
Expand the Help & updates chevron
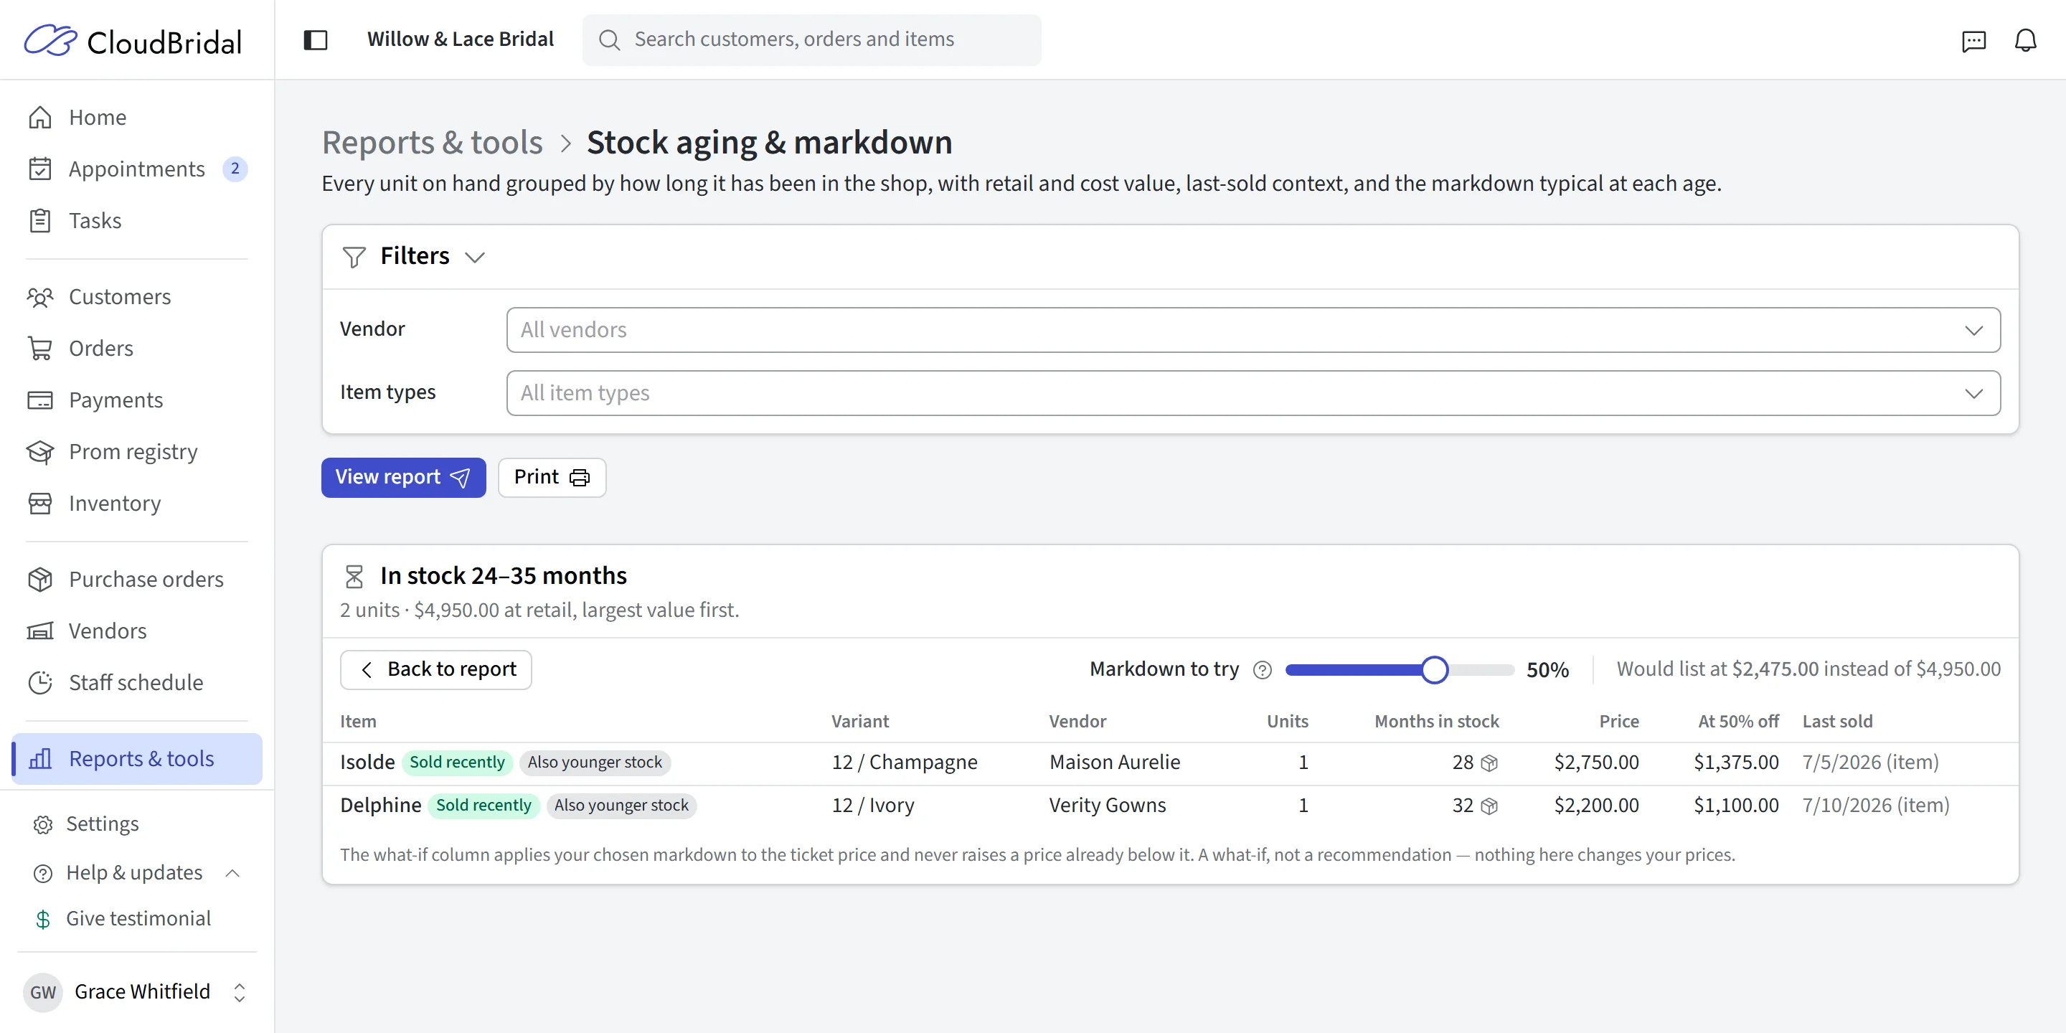232,872
